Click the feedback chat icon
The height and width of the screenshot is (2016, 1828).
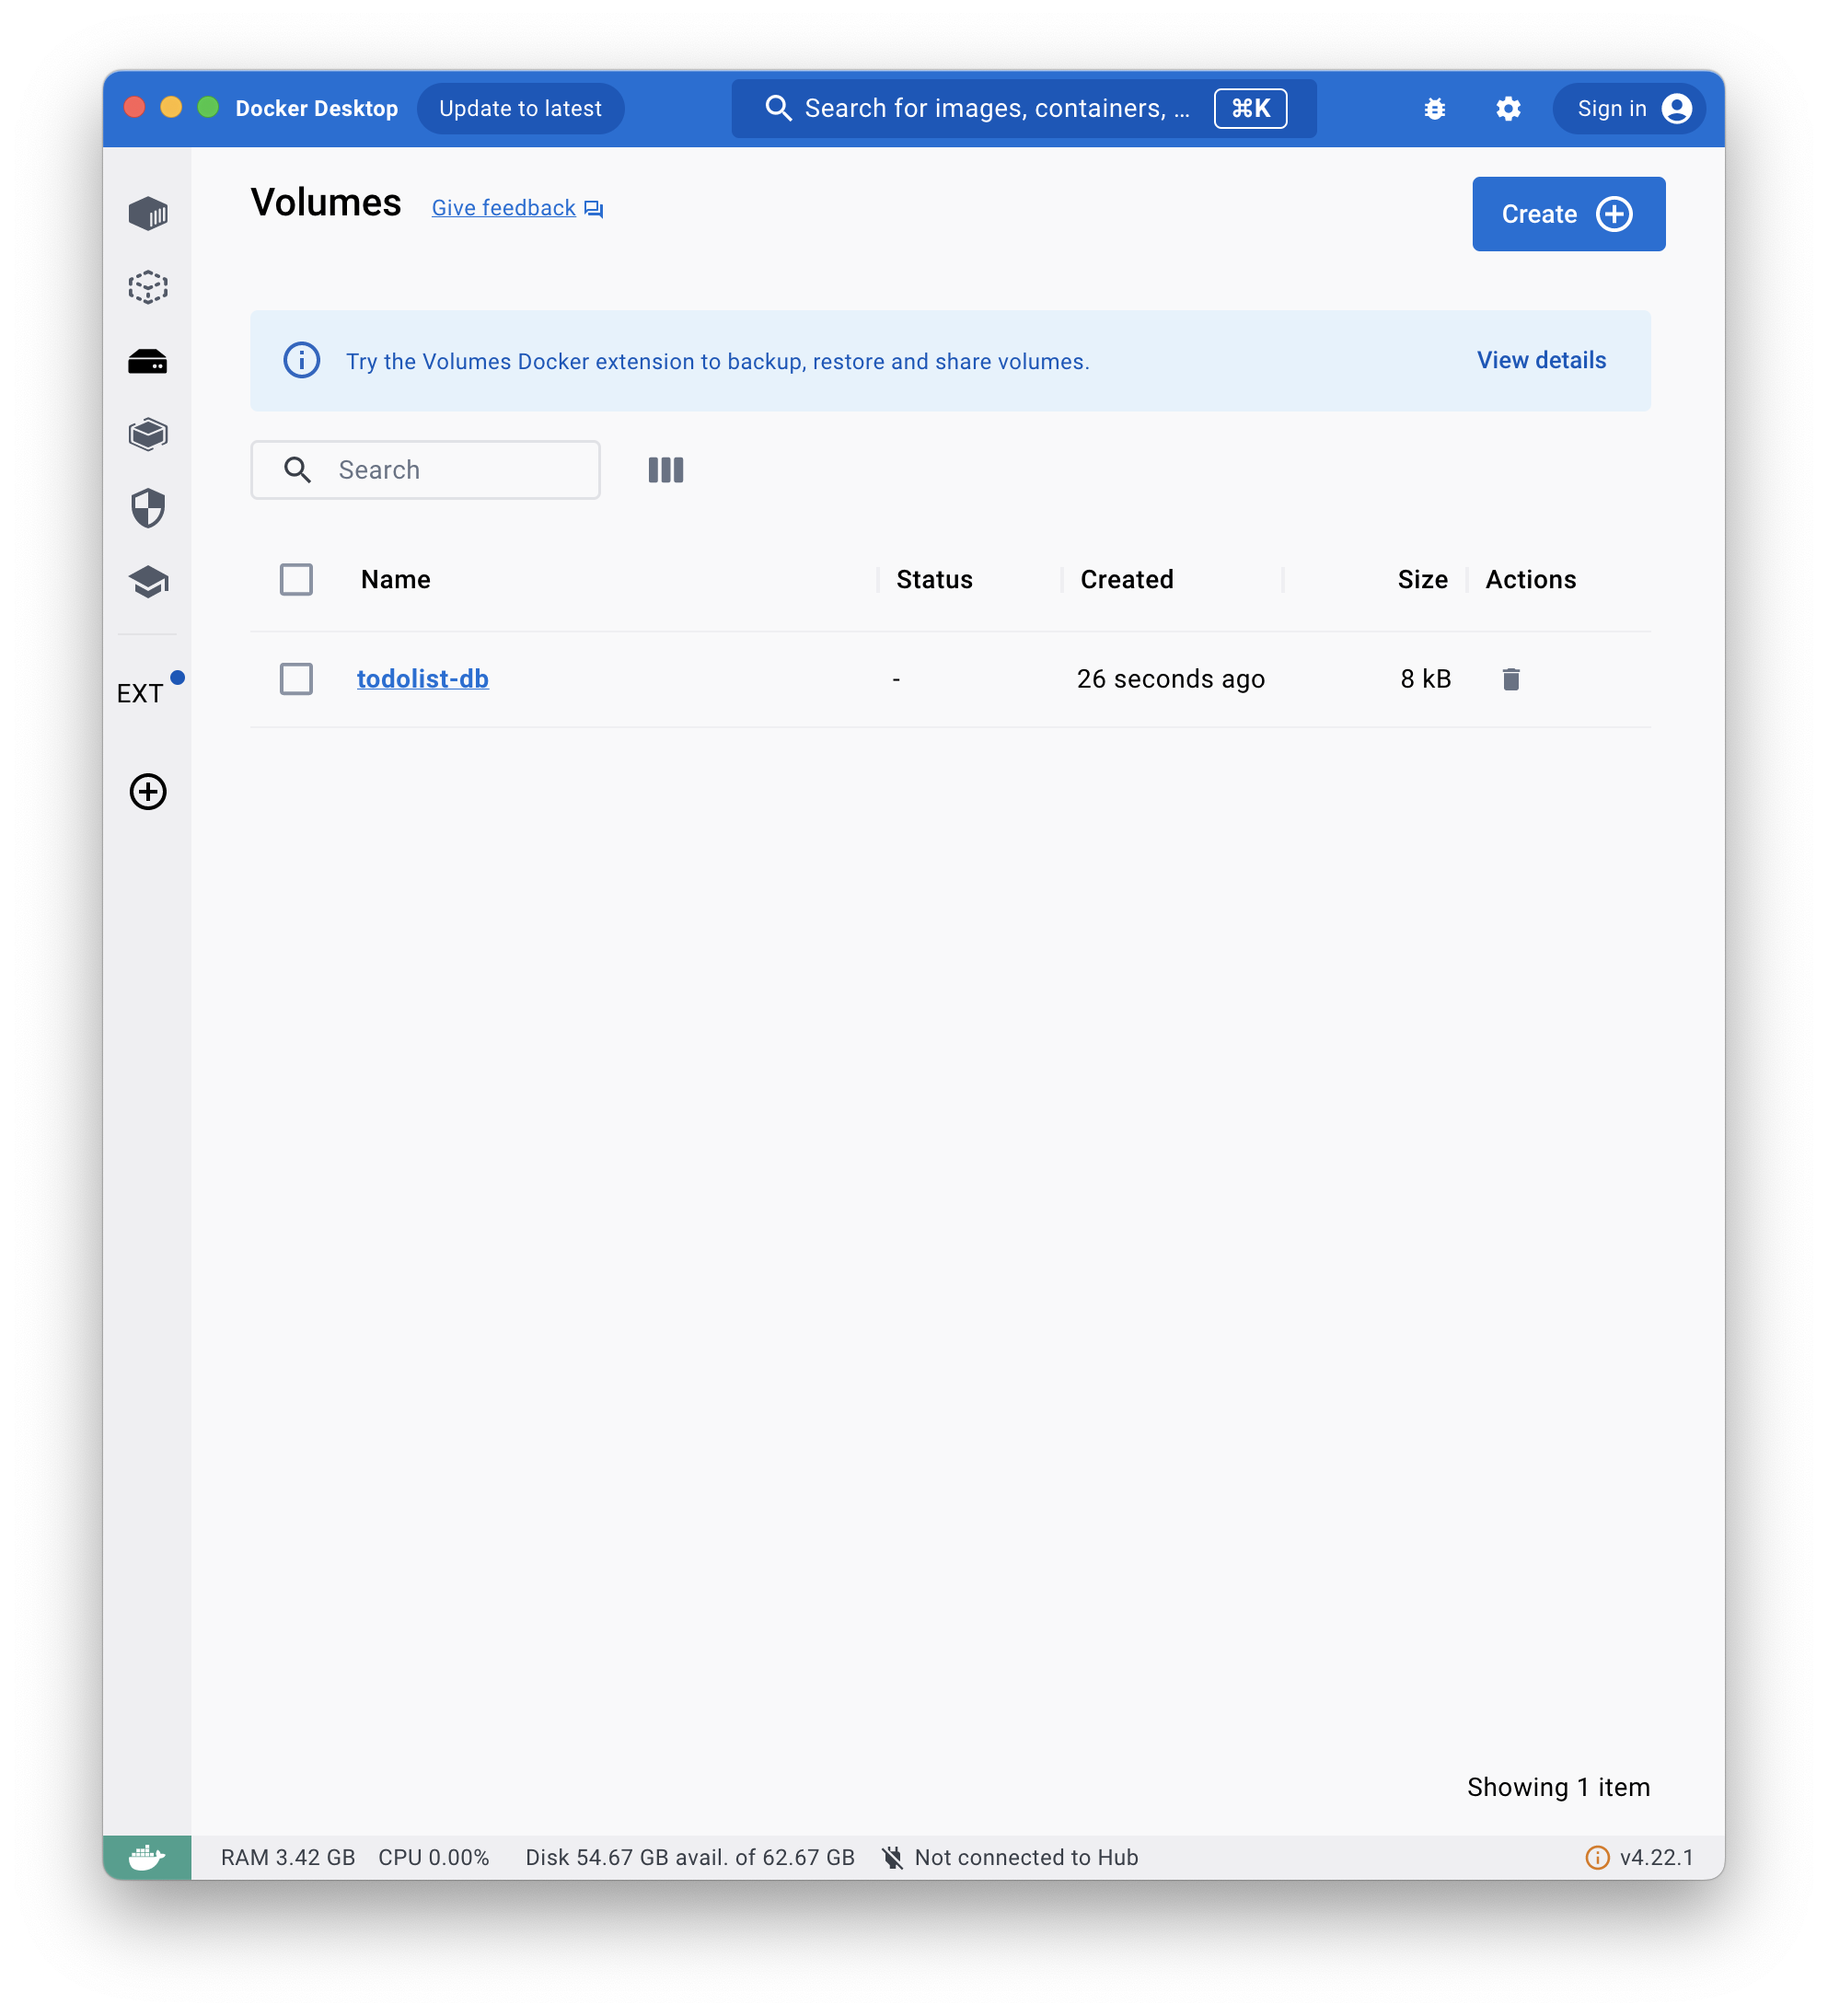(x=593, y=208)
